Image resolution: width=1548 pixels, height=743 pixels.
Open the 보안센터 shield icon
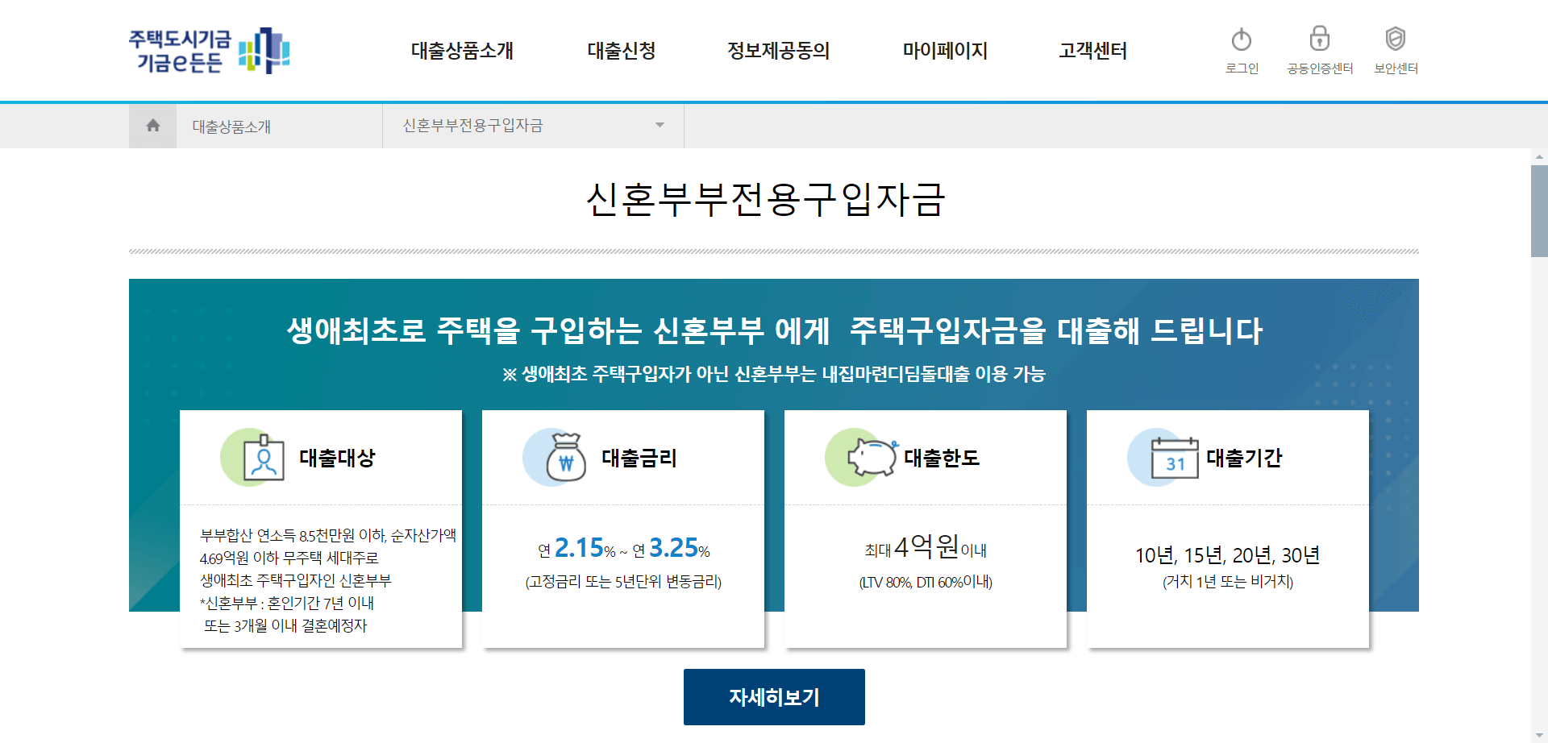click(1396, 39)
